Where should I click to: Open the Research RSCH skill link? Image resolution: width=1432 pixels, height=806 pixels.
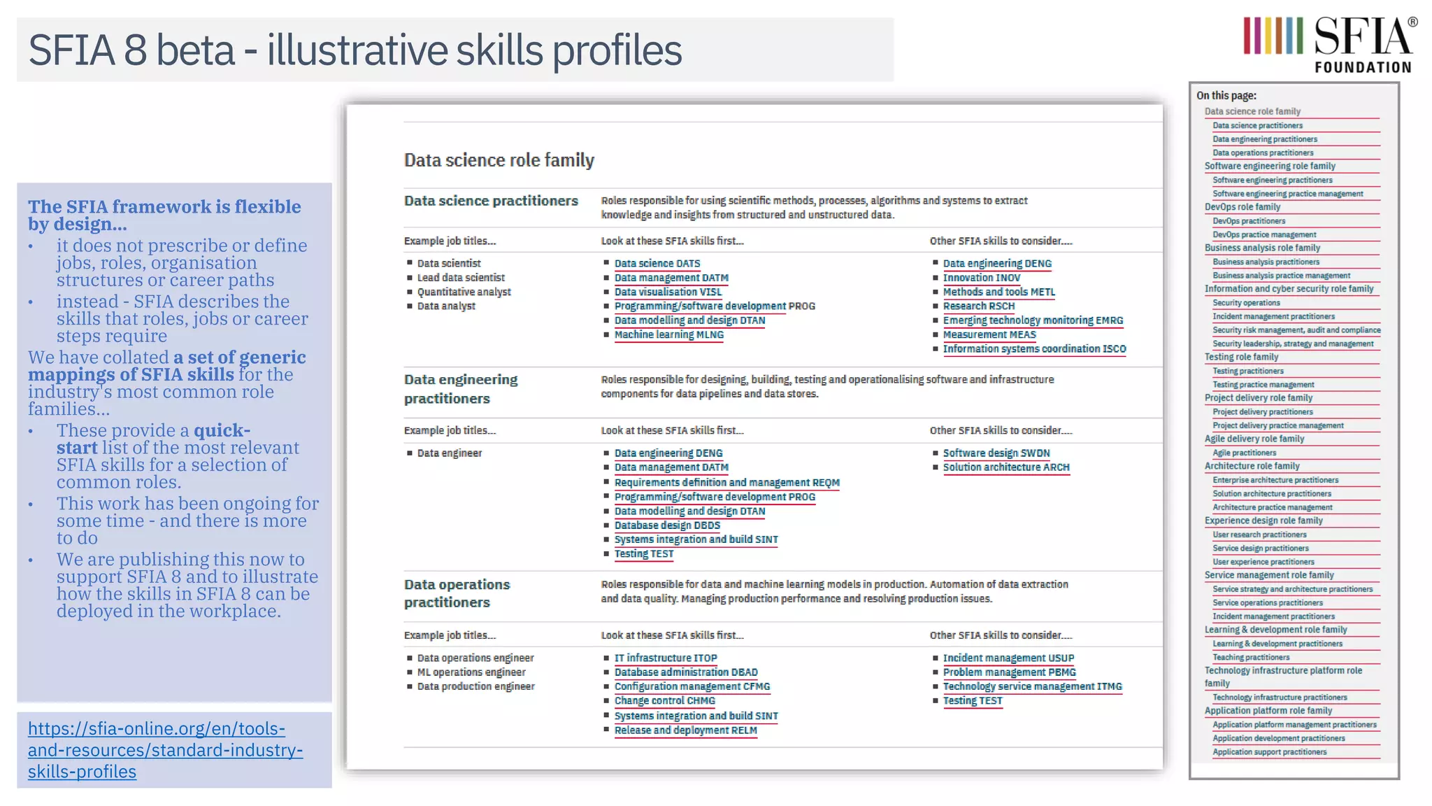[979, 306]
